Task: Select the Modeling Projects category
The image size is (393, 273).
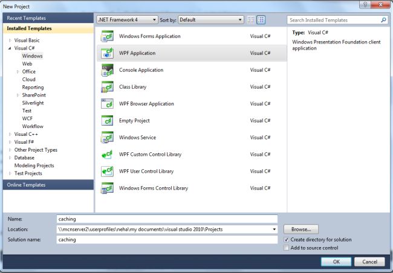Action: [34, 165]
